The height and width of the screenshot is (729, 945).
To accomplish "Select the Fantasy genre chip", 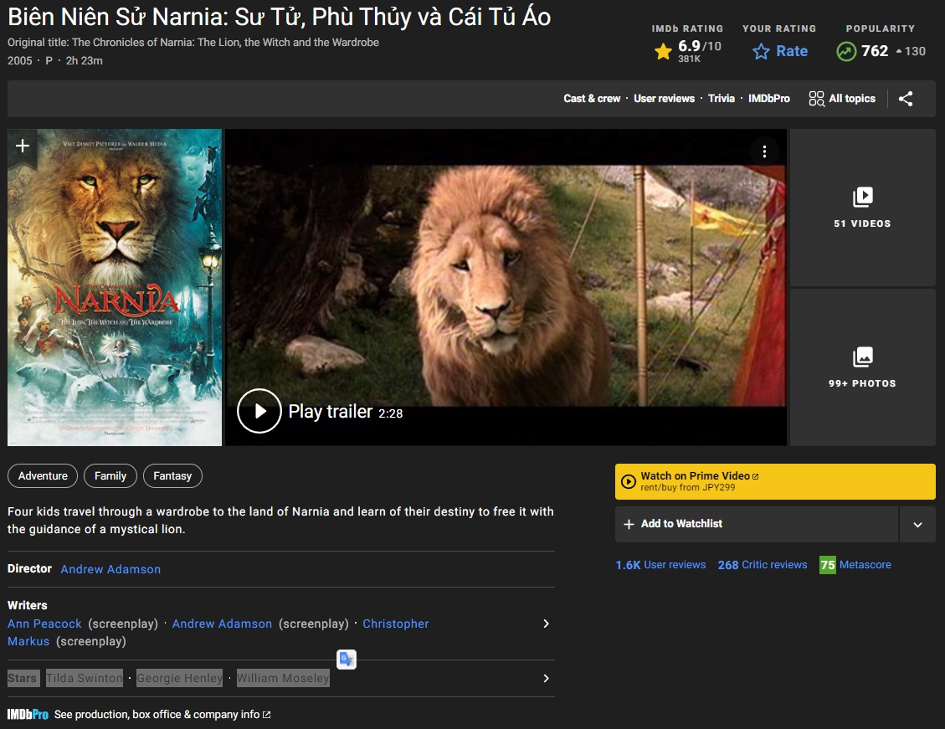I will pyautogui.click(x=172, y=476).
